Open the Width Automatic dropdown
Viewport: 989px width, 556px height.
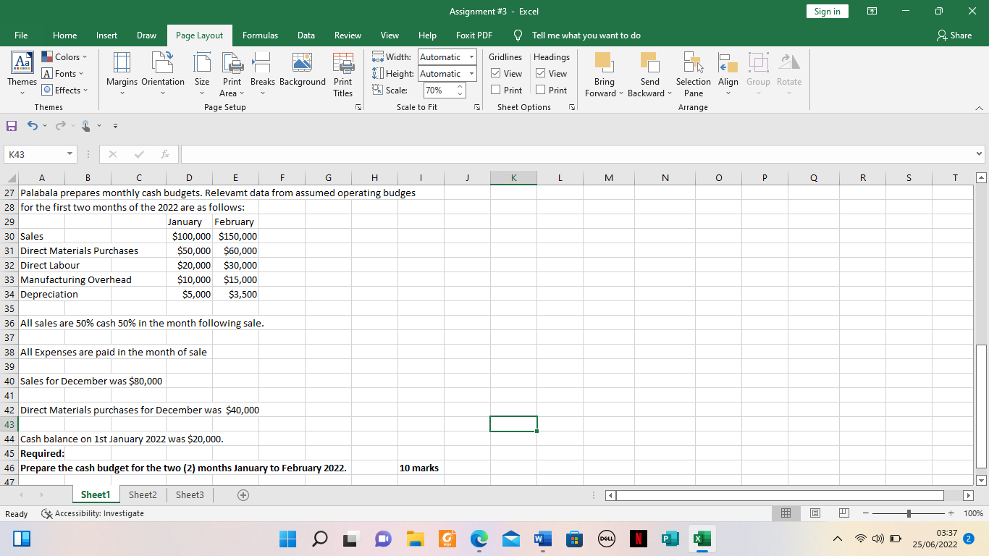(471, 56)
